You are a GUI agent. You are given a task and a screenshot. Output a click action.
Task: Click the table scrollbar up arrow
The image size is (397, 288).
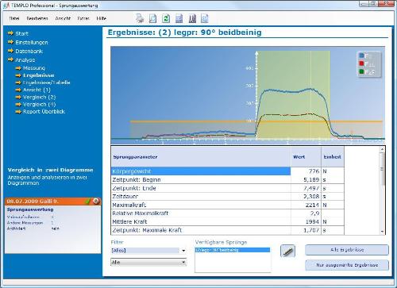pyautogui.click(x=382, y=149)
